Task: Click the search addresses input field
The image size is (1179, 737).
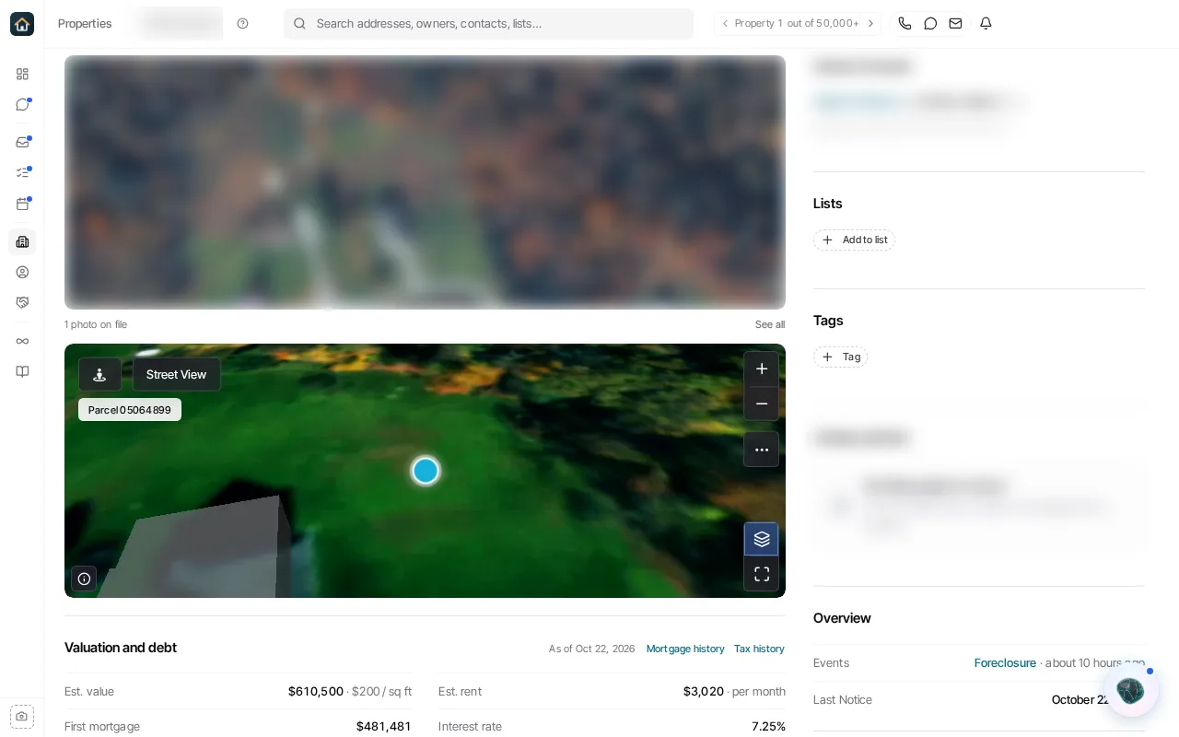Action: (488, 24)
